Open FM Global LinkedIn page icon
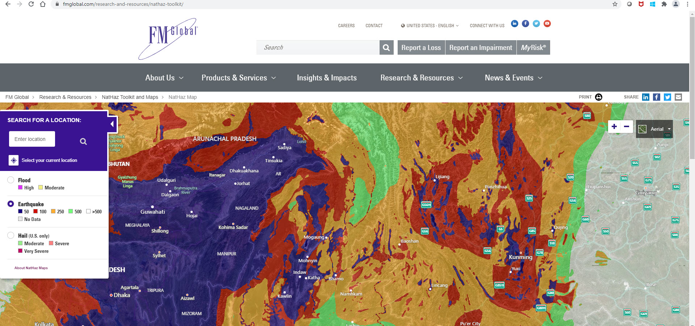695x326 pixels. [x=515, y=24]
